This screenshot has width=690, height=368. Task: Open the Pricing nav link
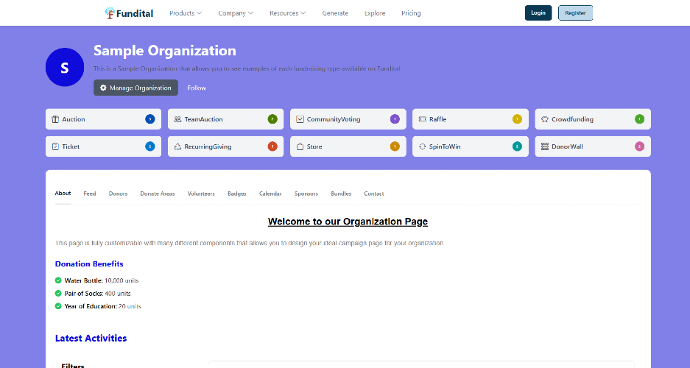pos(411,13)
